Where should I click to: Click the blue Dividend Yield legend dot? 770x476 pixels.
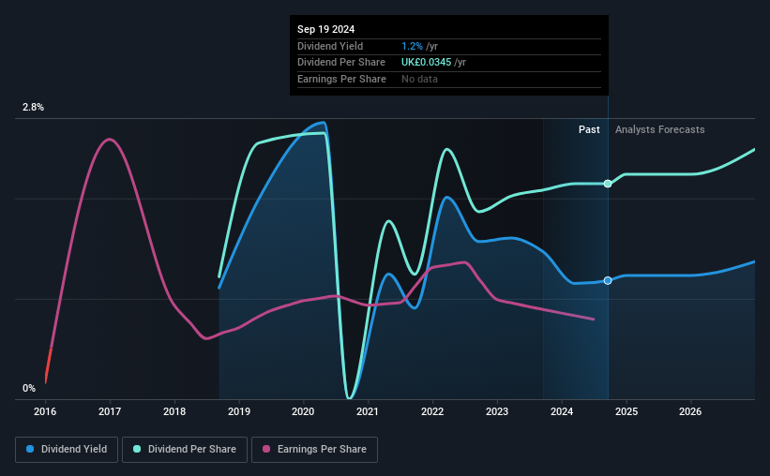pos(30,449)
